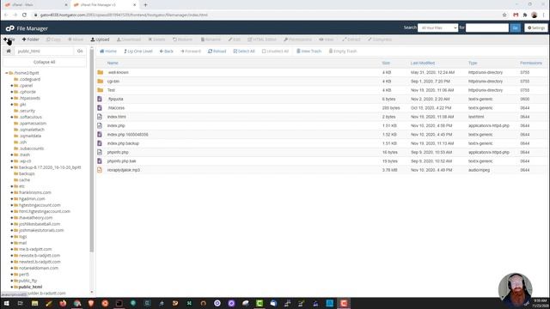This screenshot has height=309, width=550.
Task: Open the Permissions tool
Action: (297, 39)
